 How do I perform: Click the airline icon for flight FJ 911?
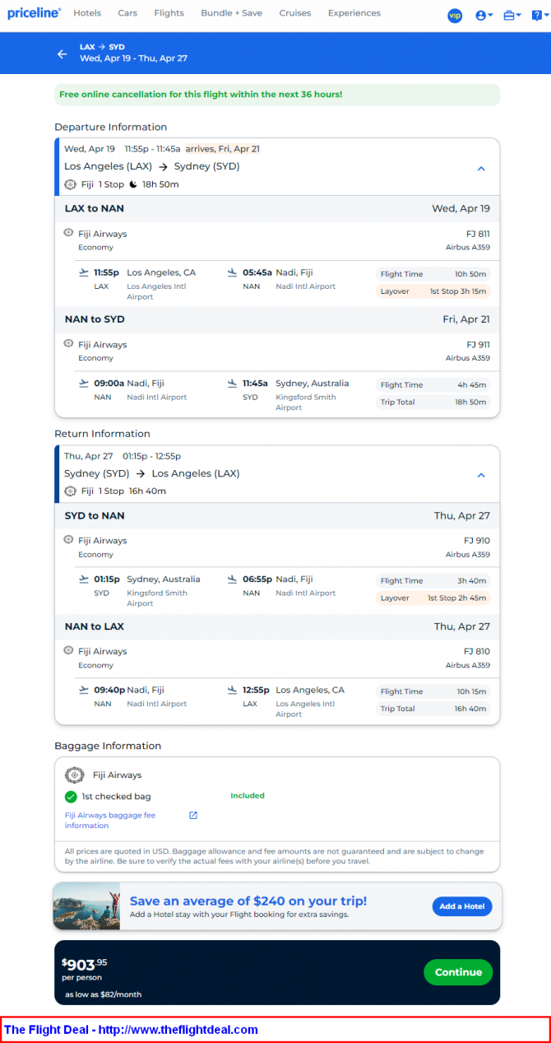(68, 343)
